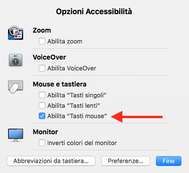
Task: Click the blue Monitor display icon
Action: [x=16, y=135]
